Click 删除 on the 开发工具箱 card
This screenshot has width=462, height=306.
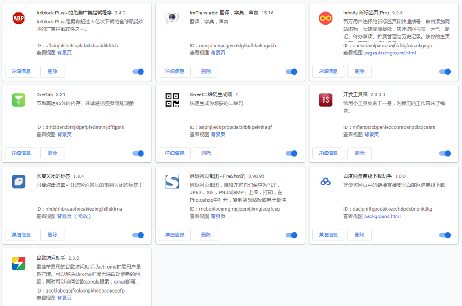pos(360,153)
